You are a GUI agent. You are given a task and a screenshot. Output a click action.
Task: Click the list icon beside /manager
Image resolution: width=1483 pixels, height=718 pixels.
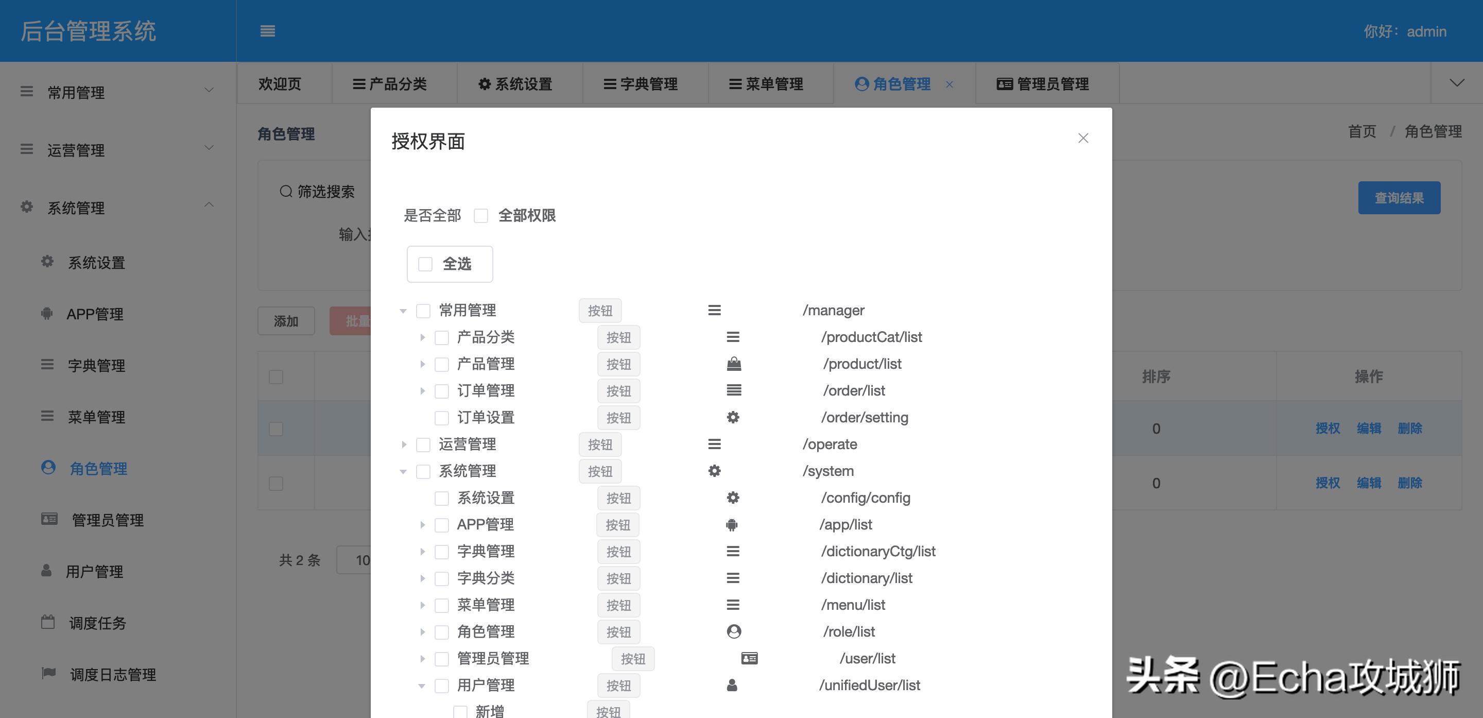pos(714,311)
